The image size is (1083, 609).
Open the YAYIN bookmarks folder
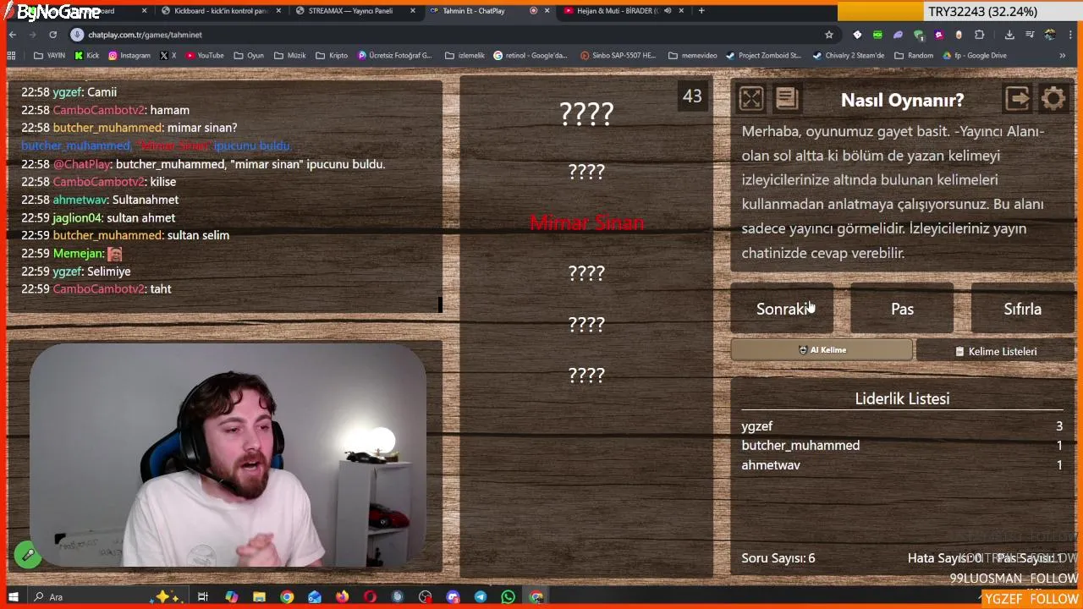pos(50,56)
